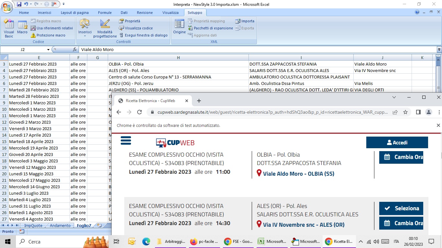
Task: Open Via IV Novembre snc - ALES (OR) link
Action: coord(304,225)
